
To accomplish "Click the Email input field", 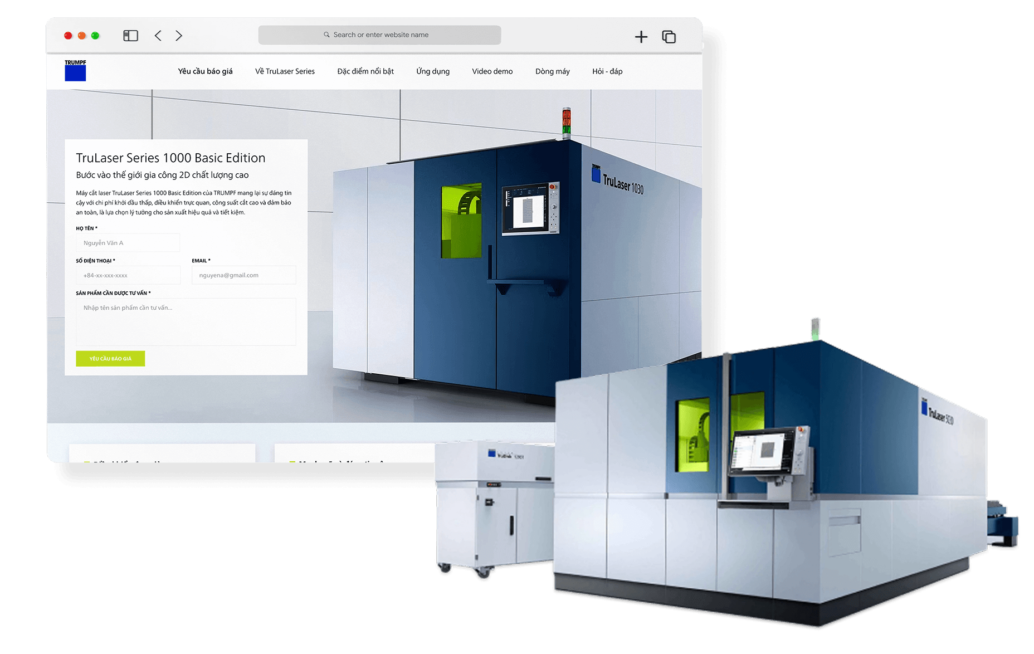I will tap(244, 275).
